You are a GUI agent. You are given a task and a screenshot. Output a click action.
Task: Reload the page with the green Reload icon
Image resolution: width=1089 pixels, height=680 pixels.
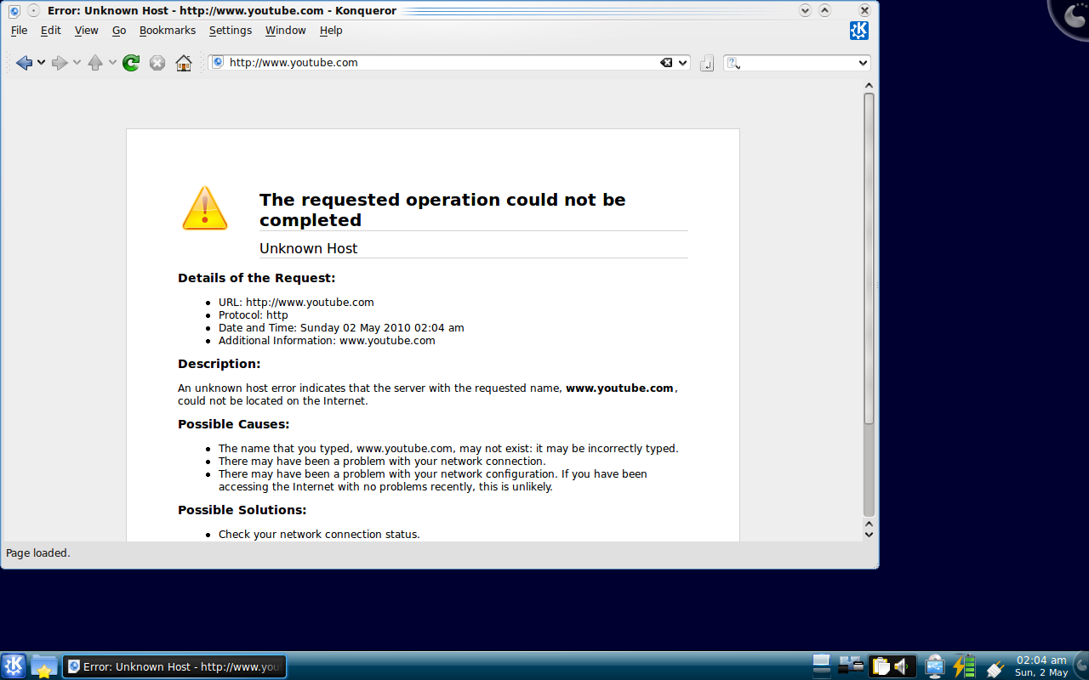(131, 63)
